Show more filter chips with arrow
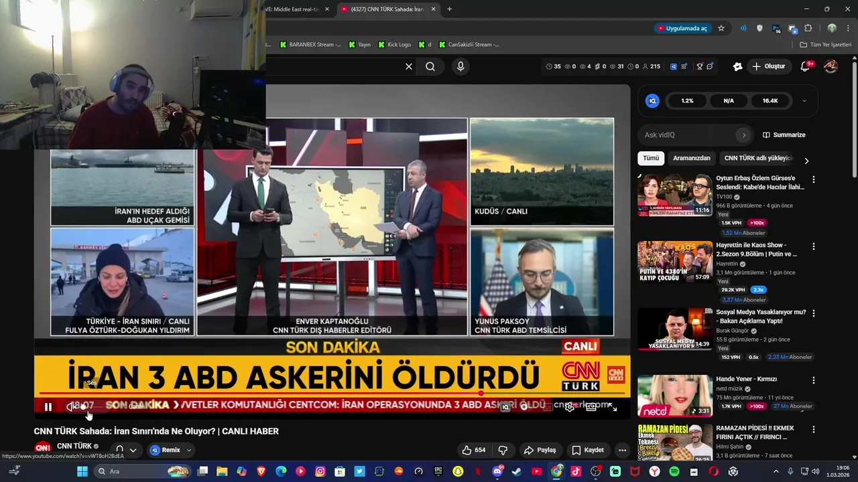 806,161
